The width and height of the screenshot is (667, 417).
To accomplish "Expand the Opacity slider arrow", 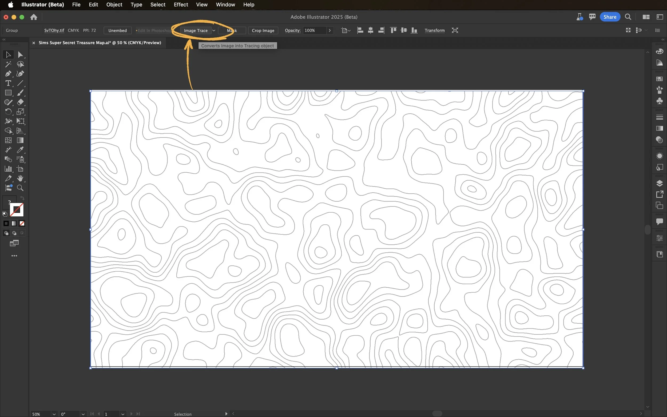I will [x=329, y=30].
